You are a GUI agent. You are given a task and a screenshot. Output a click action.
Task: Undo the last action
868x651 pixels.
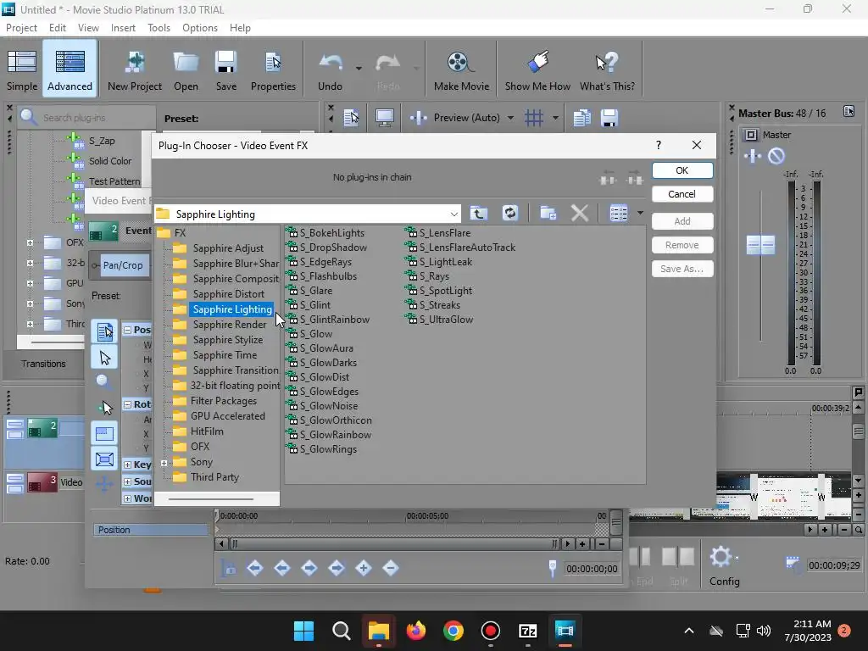pos(330,70)
